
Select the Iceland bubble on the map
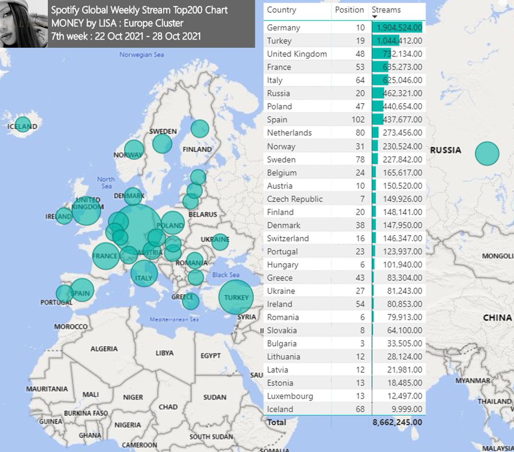point(23,125)
